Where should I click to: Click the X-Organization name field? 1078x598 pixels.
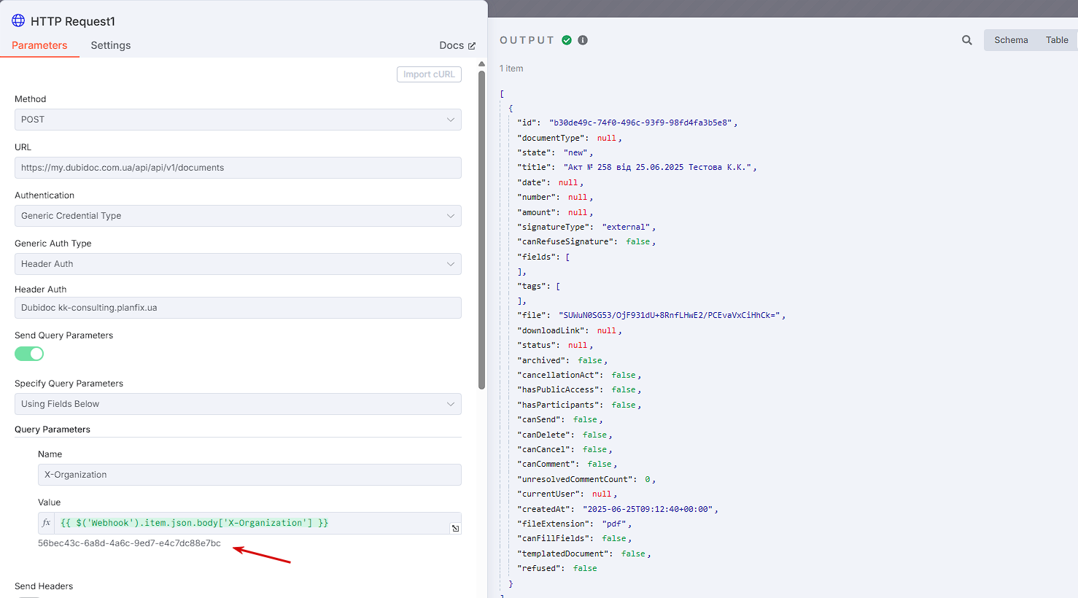[x=249, y=475]
